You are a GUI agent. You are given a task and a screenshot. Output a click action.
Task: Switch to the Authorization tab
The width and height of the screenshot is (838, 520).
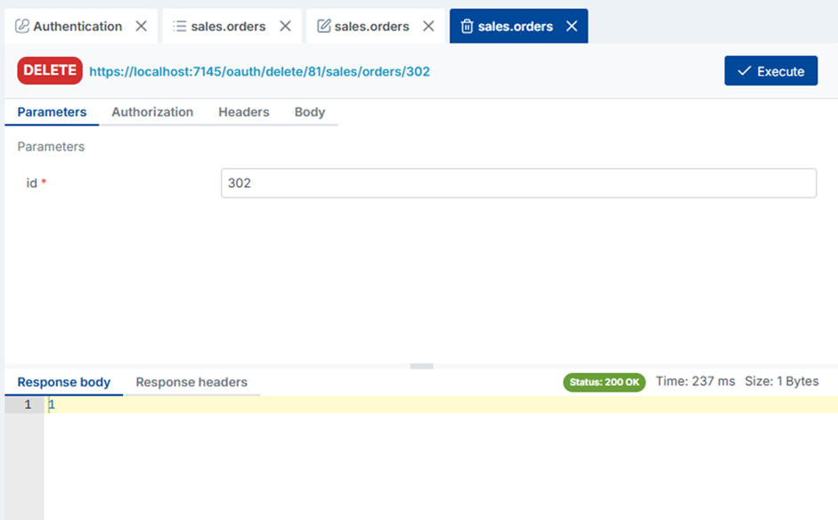152,112
